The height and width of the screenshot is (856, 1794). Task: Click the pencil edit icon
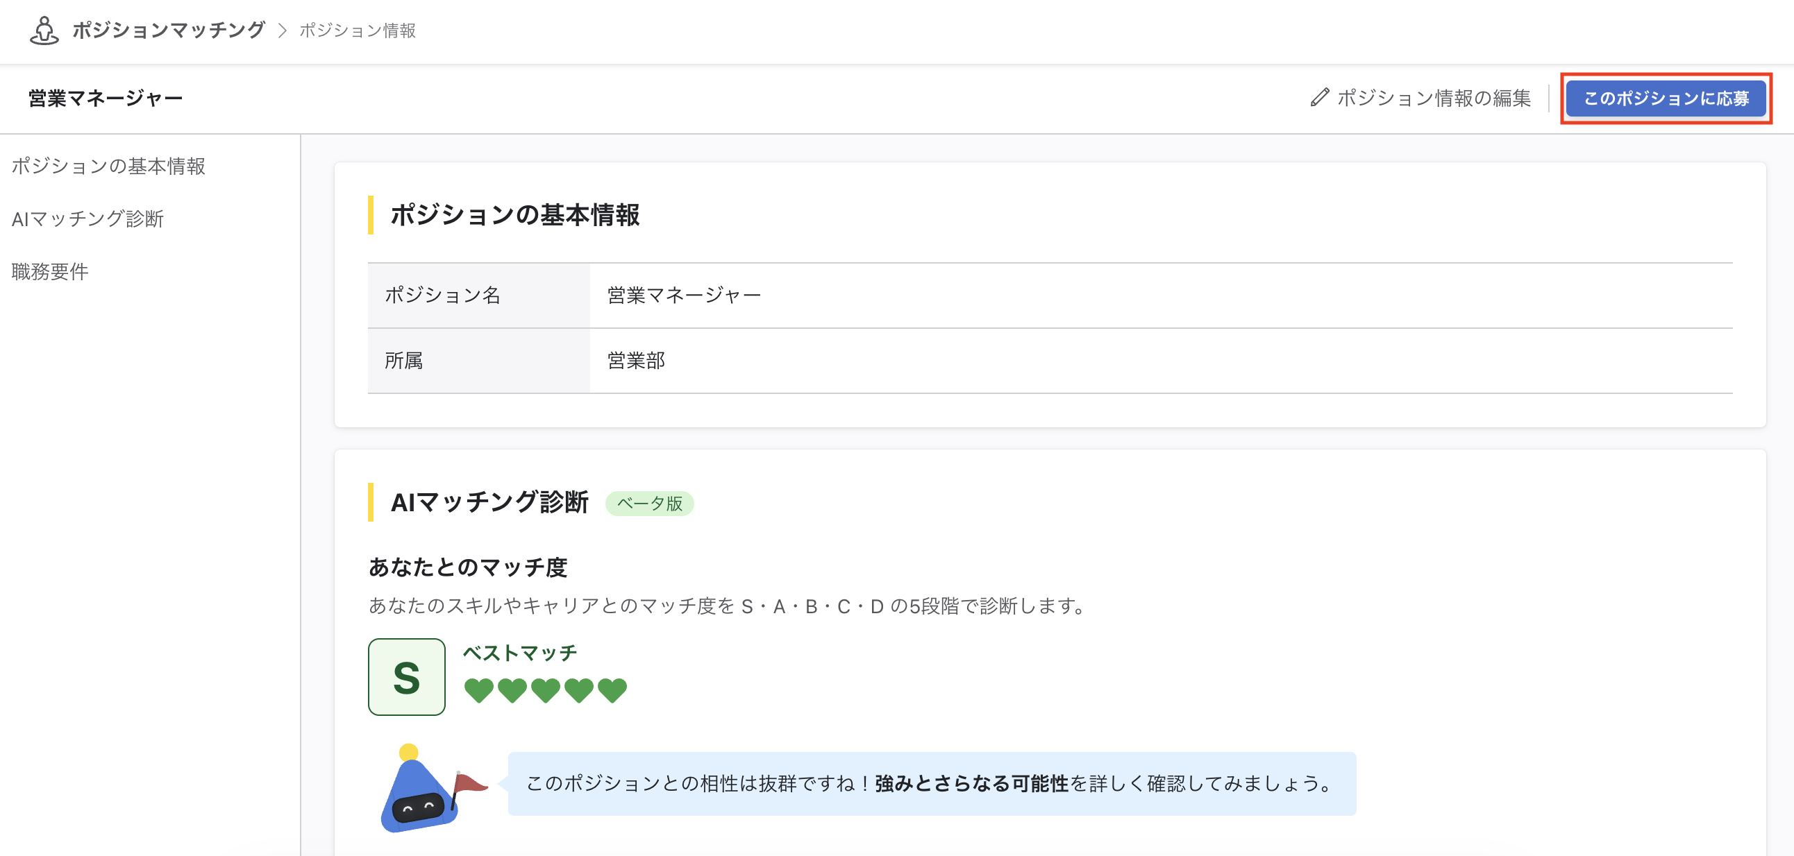pyautogui.click(x=1319, y=97)
